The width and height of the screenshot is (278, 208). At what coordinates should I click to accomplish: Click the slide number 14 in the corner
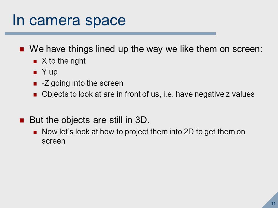273,203
